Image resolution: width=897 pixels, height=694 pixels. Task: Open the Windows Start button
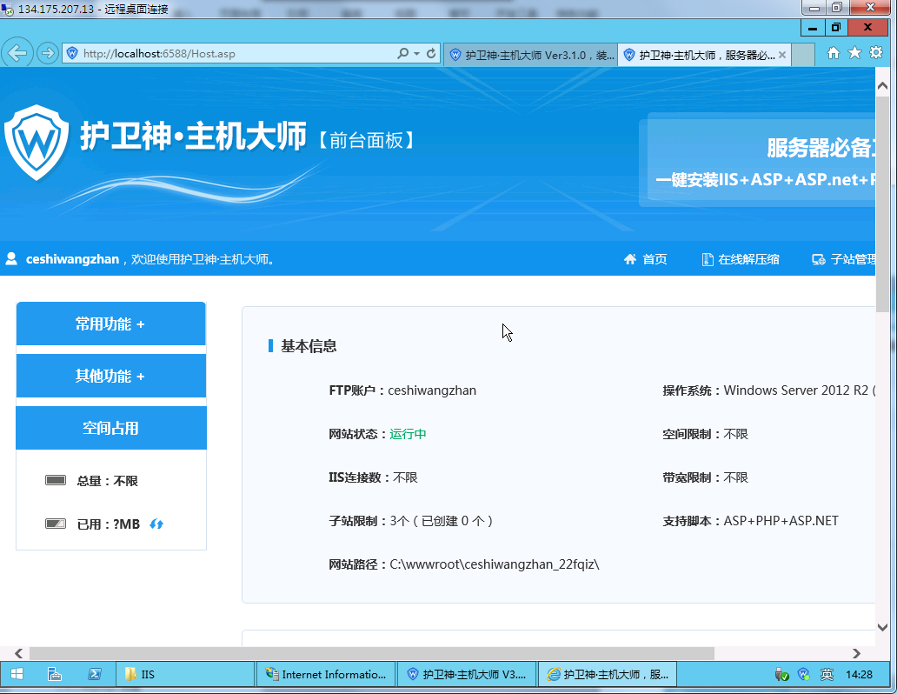tap(17, 675)
